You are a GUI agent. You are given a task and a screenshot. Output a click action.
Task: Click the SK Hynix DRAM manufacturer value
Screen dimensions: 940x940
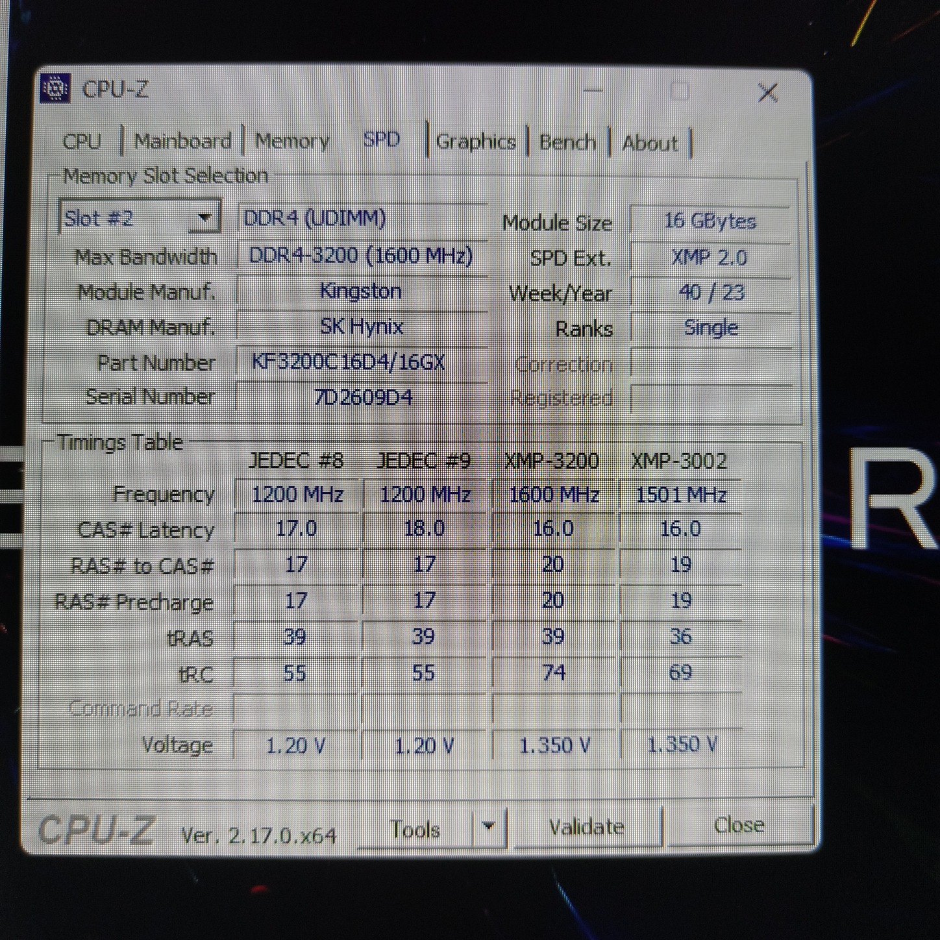pyautogui.click(x=362, y=326)
